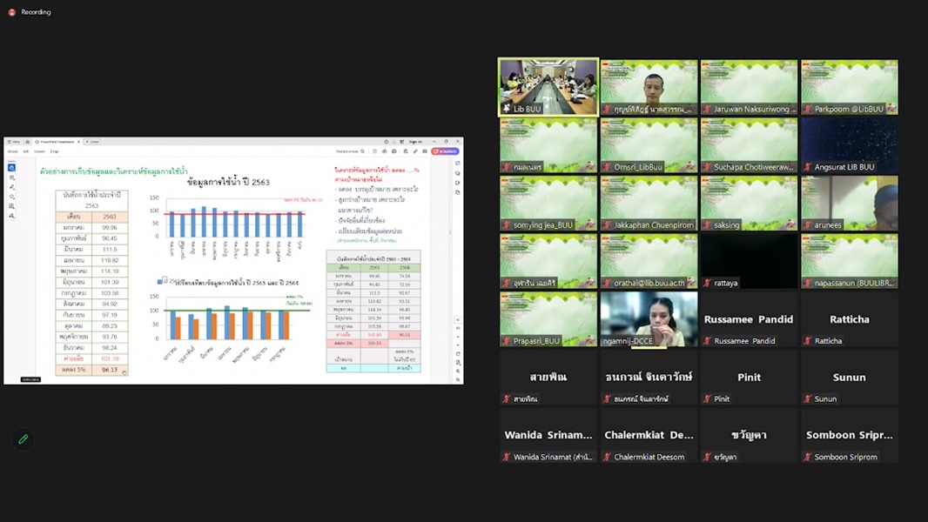Screen dimensions: 928x522
Task: Click muted mic icon on Pinit tile
Action: [708, 399]
